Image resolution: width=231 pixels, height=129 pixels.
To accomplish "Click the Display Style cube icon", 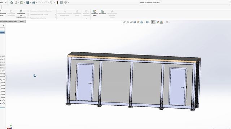I will 147,22.
